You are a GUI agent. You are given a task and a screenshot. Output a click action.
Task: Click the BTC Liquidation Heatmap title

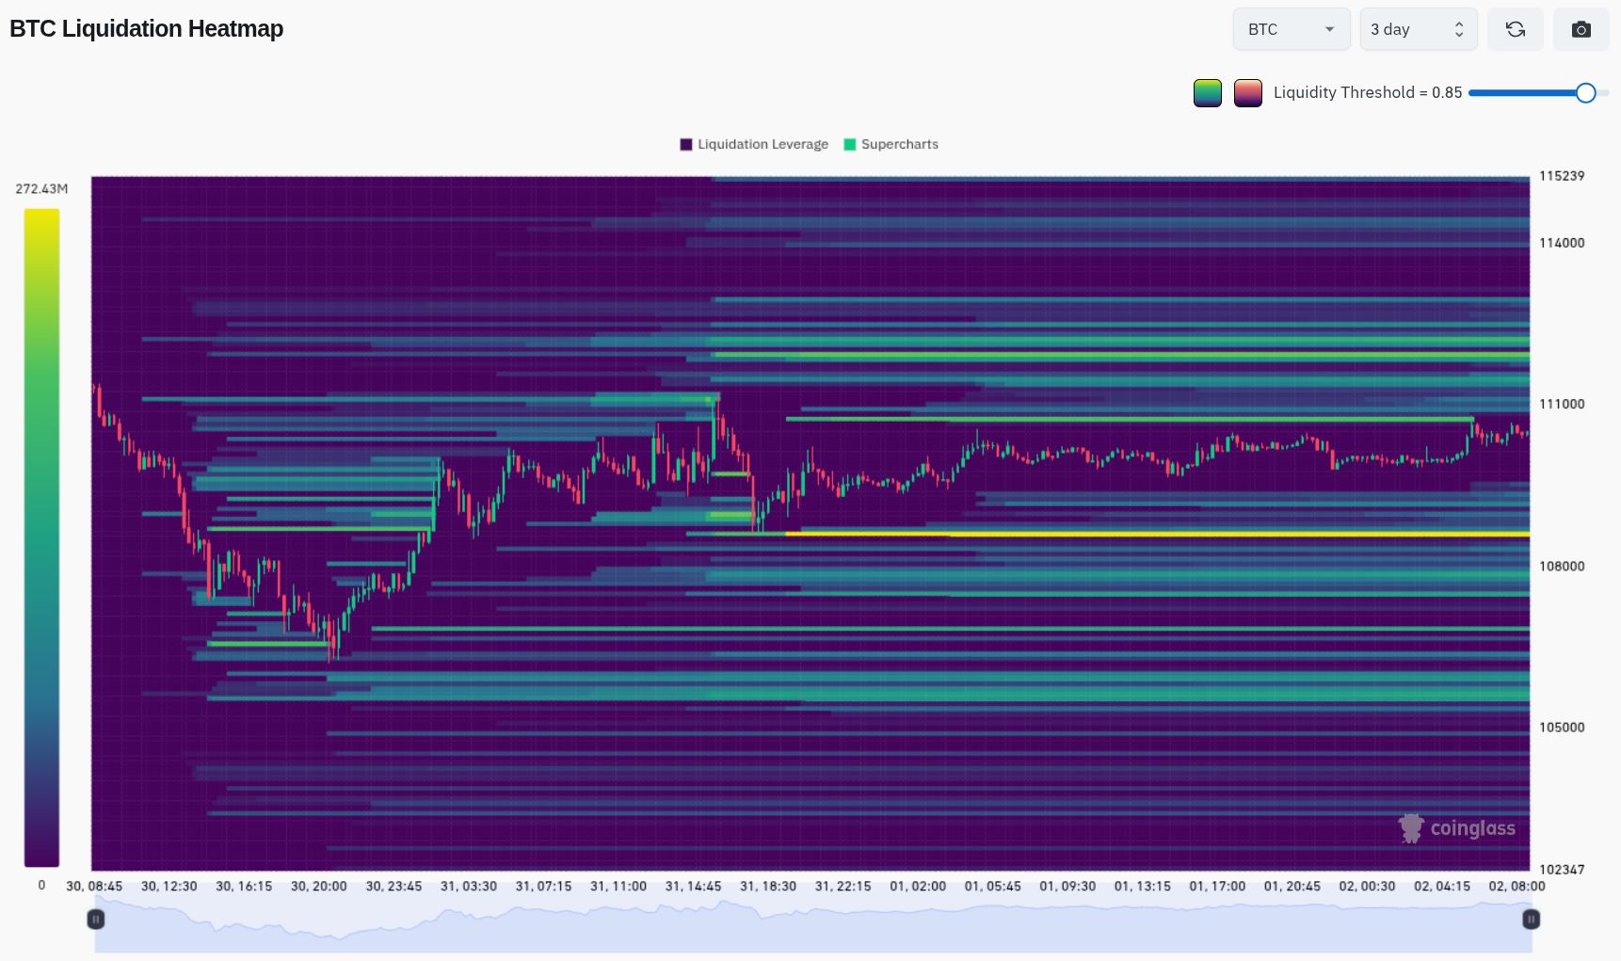click(x=147, y=28)
